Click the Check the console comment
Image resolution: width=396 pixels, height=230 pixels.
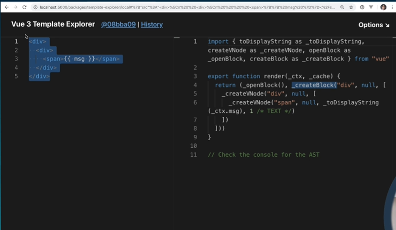264,155
